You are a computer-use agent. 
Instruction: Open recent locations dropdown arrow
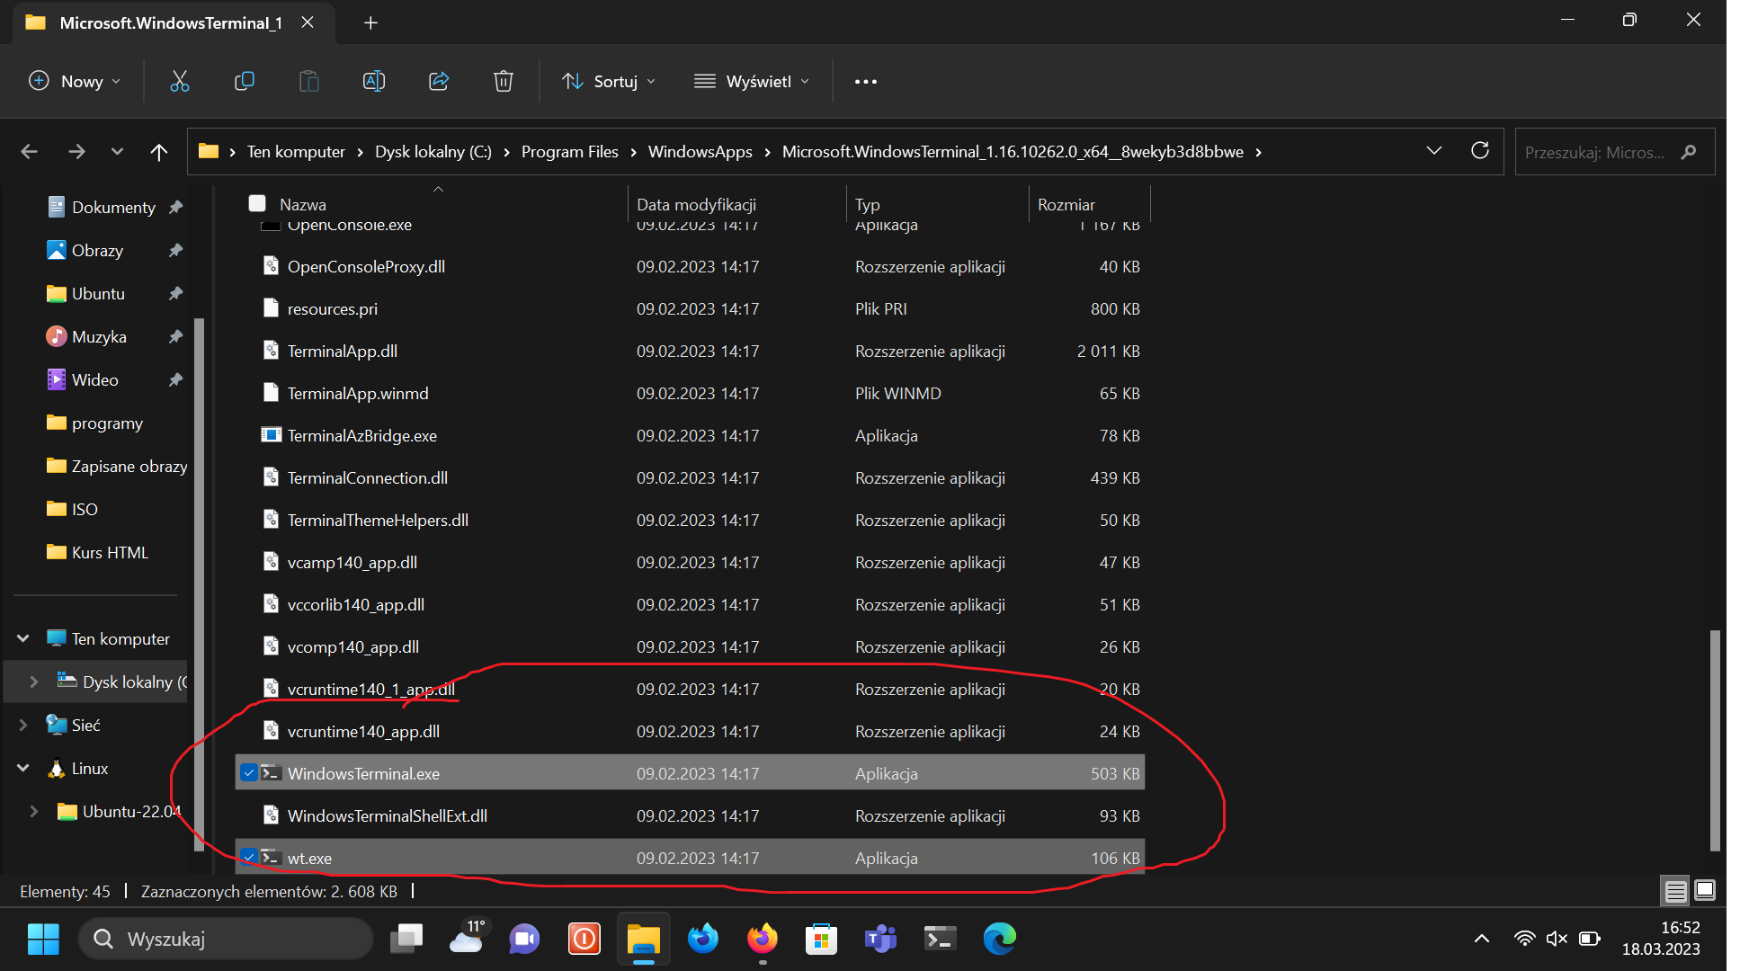(117, 152)
